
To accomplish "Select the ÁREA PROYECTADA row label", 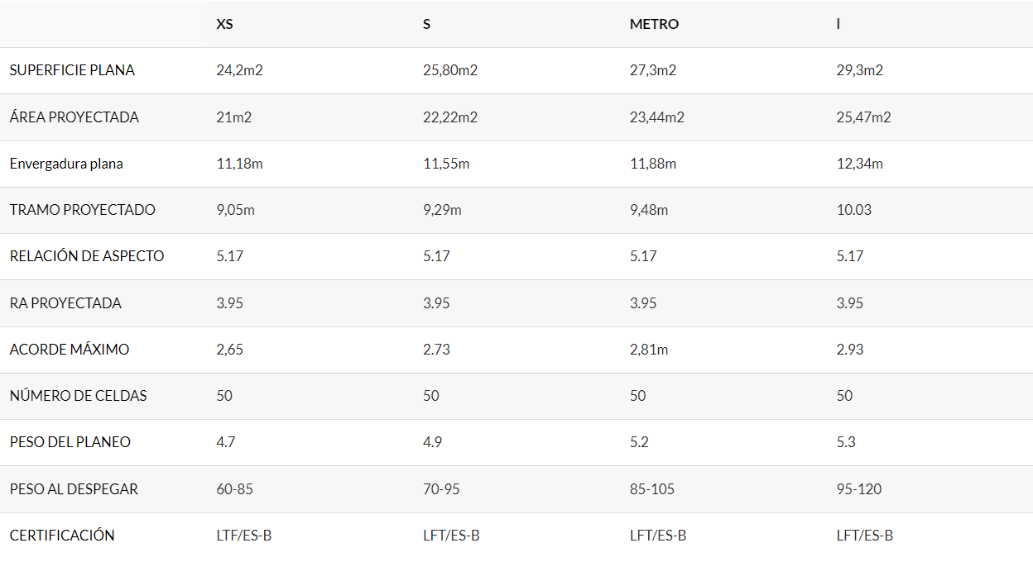I will pos(74,117).
